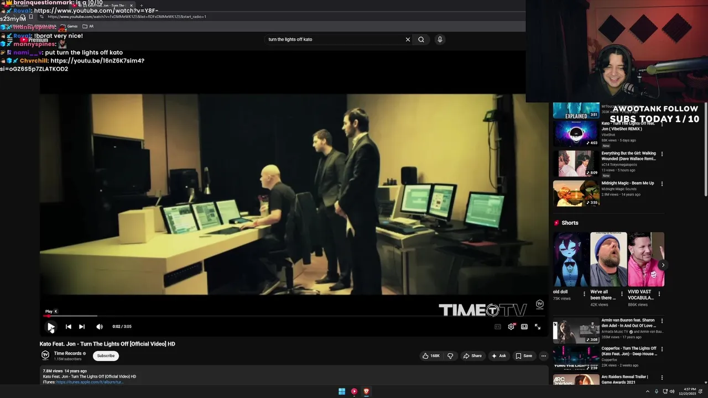Open the network tray icon
Image resolution: width=708 pixels, height=398 pixels.
click(664, 391)
